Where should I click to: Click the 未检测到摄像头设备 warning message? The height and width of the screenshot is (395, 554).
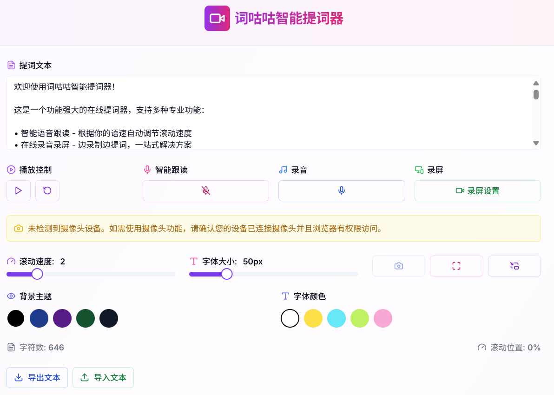[x=206, y=229]
